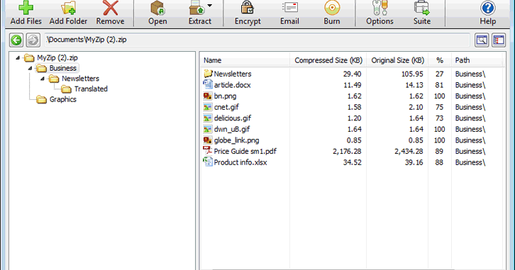Click the Product info.xlsx spreadsheet icon
This screenshot has width=515, height=270.
point(208,162)
